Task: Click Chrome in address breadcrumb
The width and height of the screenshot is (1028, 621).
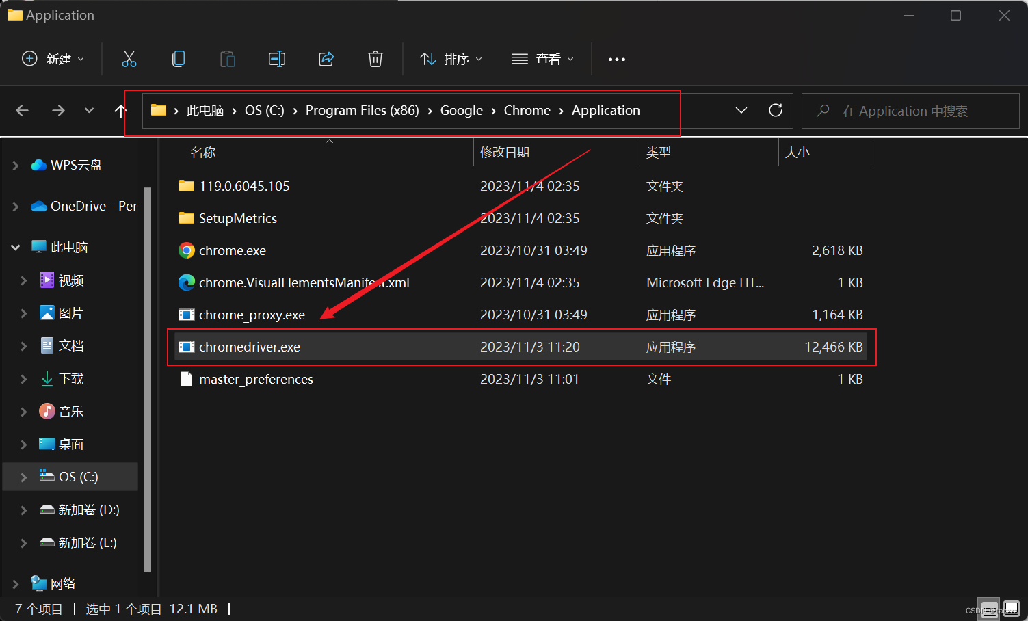Action: pos(527,110)
